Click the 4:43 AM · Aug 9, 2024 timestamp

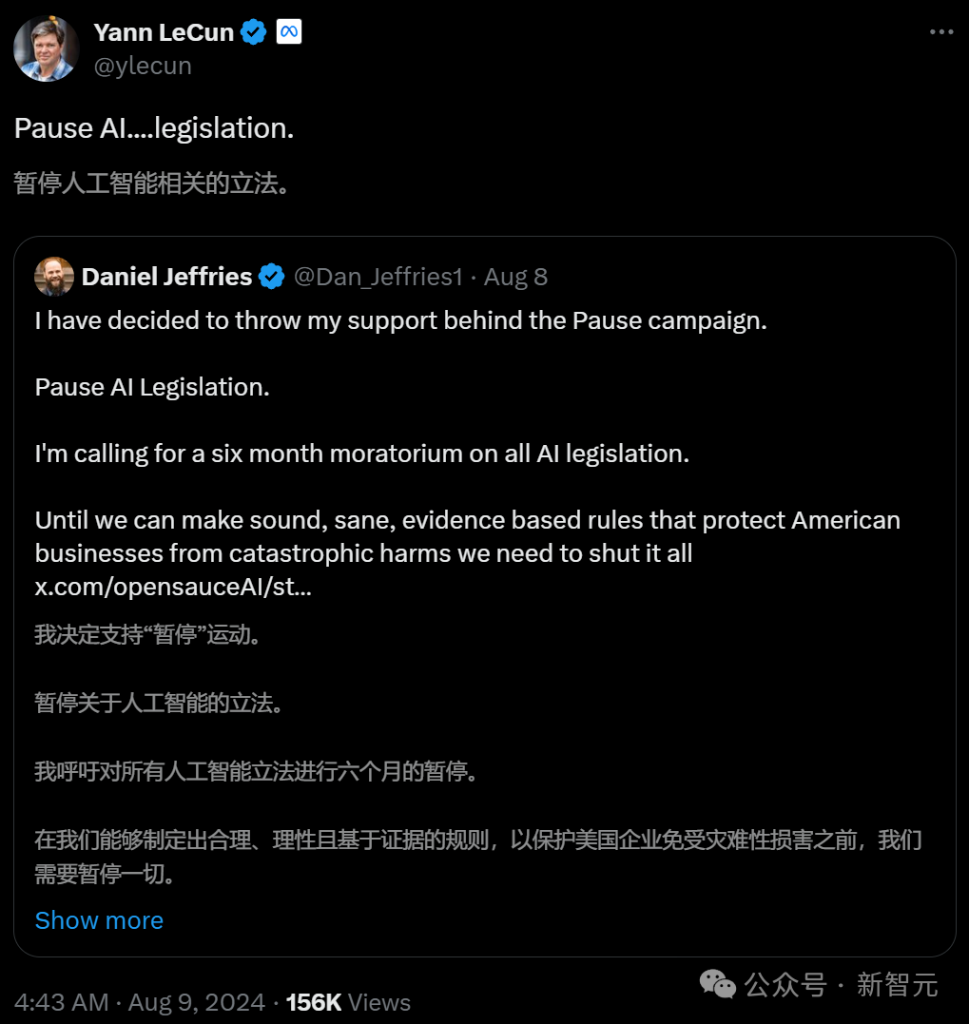point(137,1002)
